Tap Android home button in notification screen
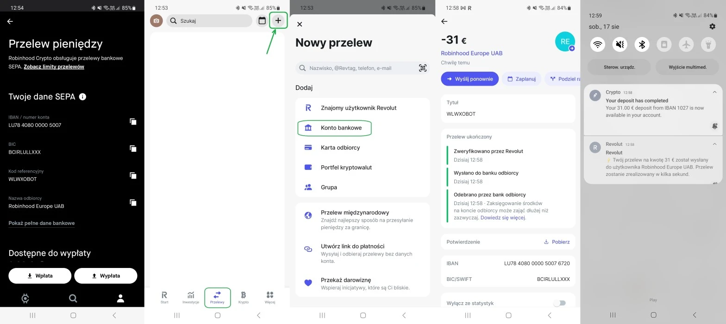 [x=653, y=315]
